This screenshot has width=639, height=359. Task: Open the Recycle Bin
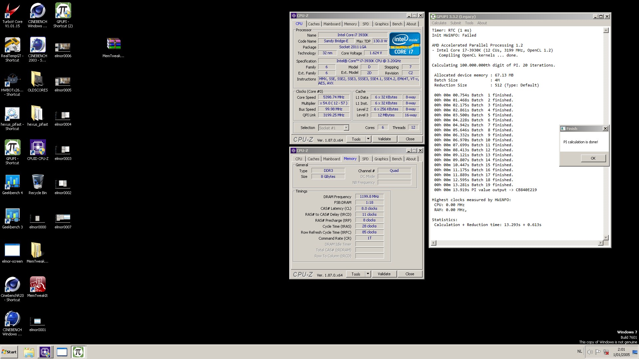coord(38,184)
